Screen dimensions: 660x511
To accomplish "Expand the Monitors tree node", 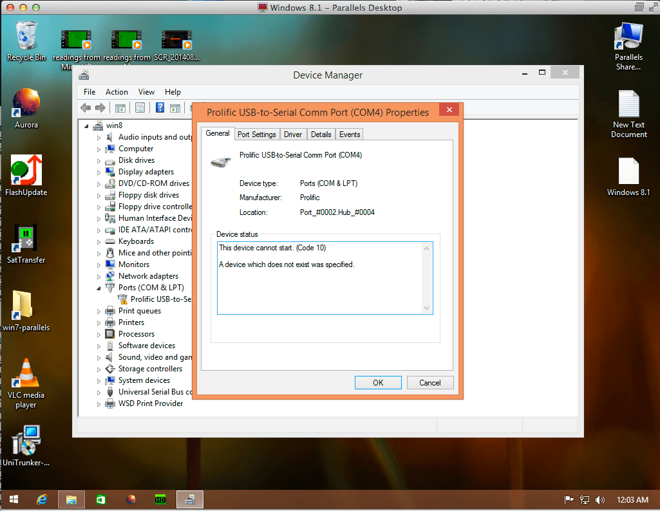I will [99, 265].
